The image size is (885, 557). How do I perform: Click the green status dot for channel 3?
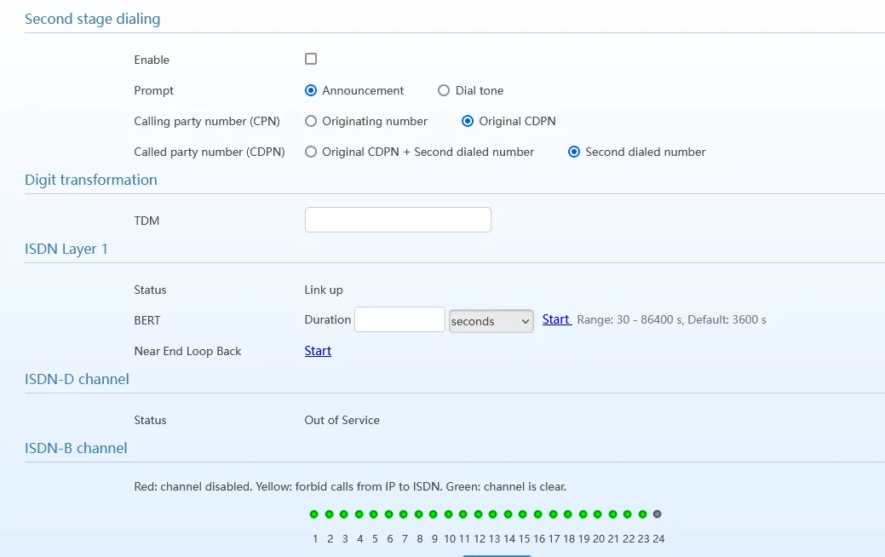344,514
